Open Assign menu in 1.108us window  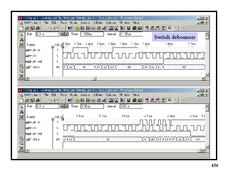85,23
